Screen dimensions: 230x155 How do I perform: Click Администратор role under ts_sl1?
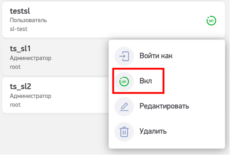pyautogui.click(x=31, y=58)
